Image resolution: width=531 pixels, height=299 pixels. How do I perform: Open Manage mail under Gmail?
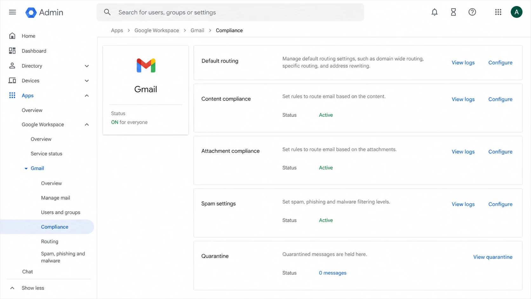pos(56,198)
